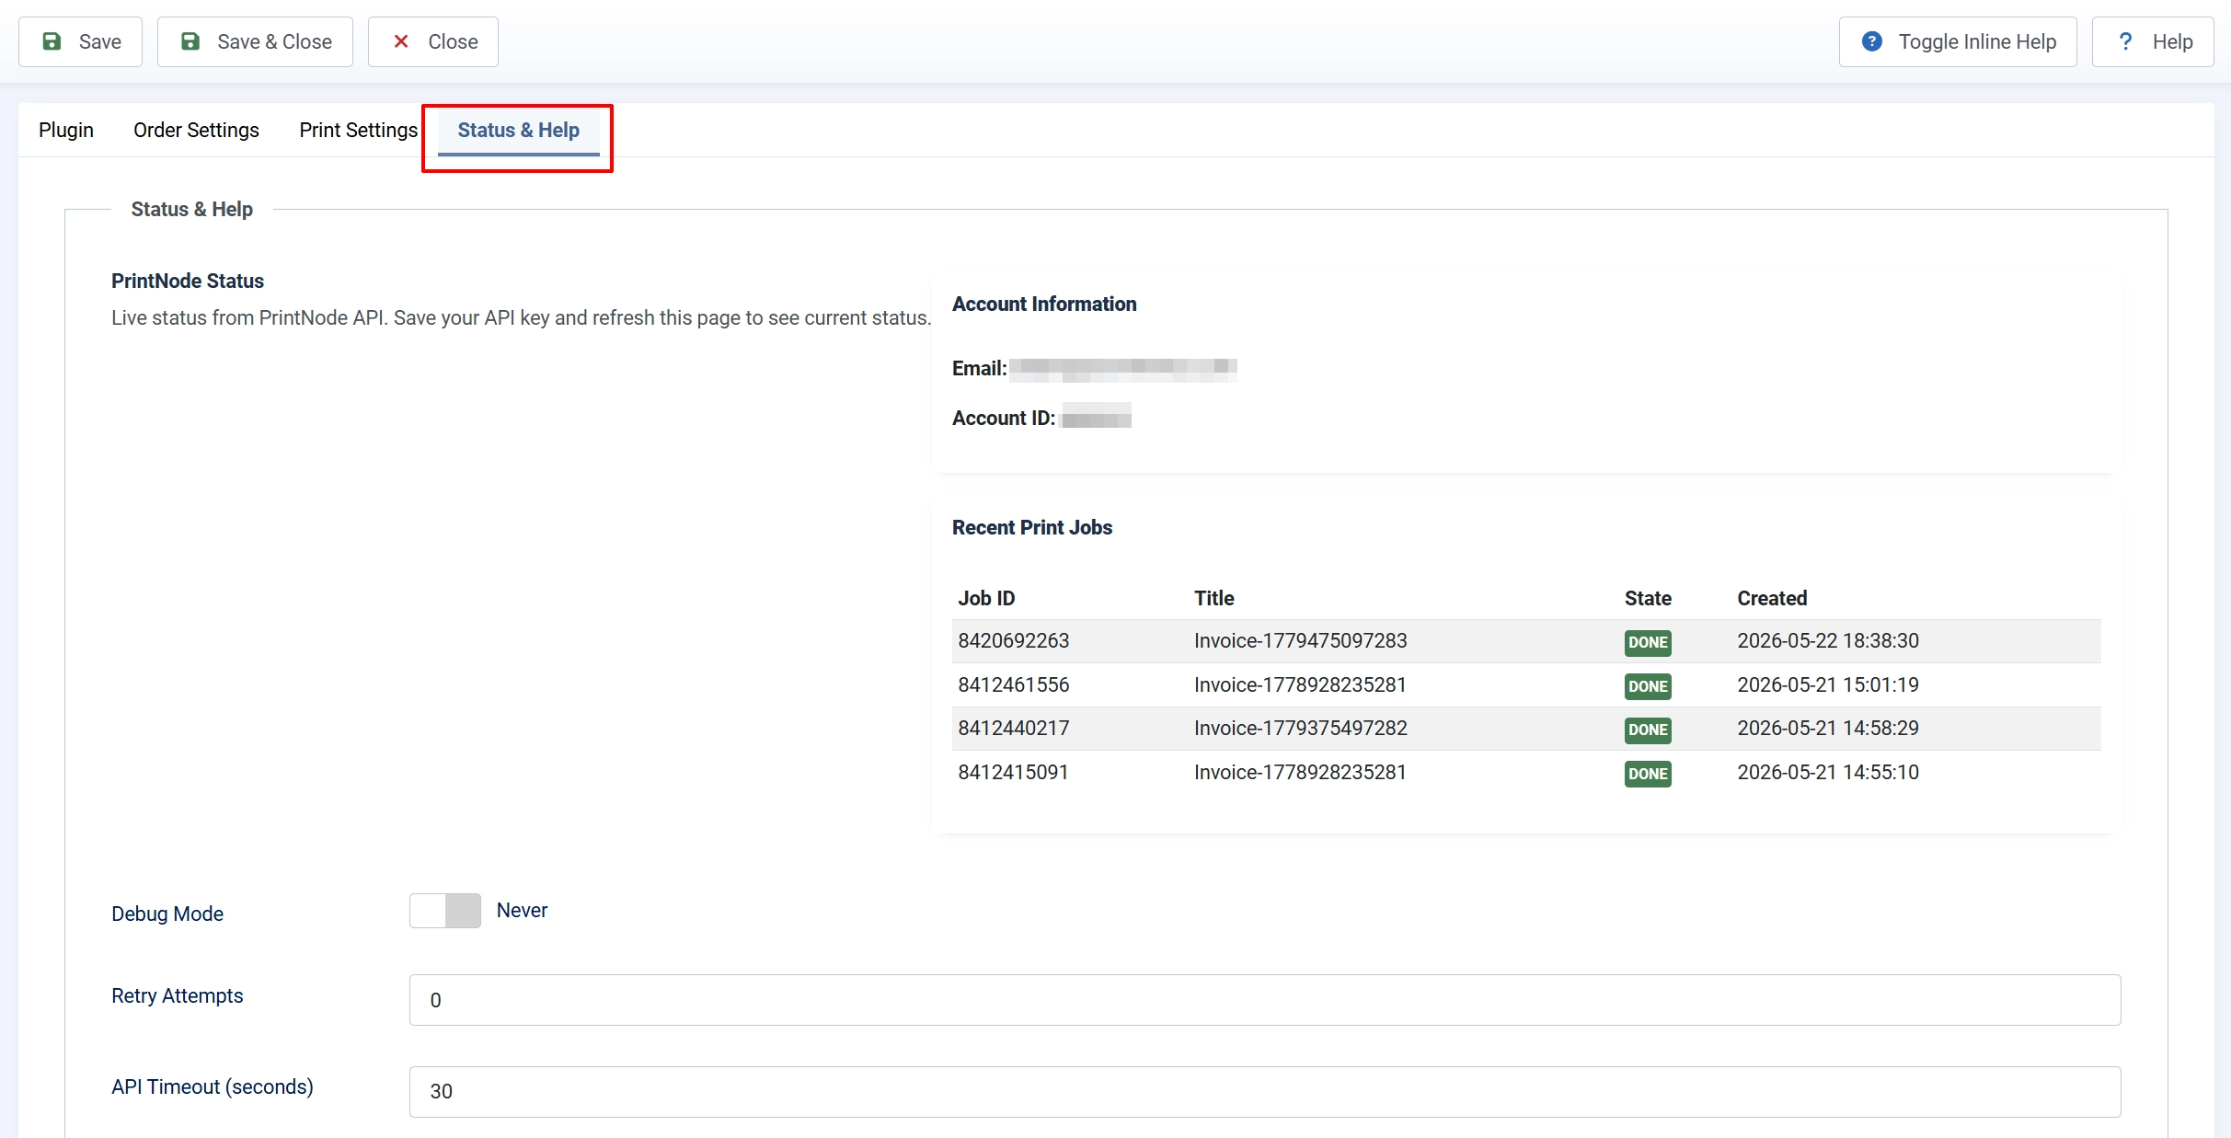
Task: Click DONE badge for job 8420692263
Action: 1648,642
